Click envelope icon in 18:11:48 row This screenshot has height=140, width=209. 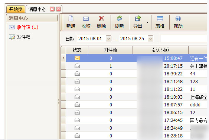77,81
